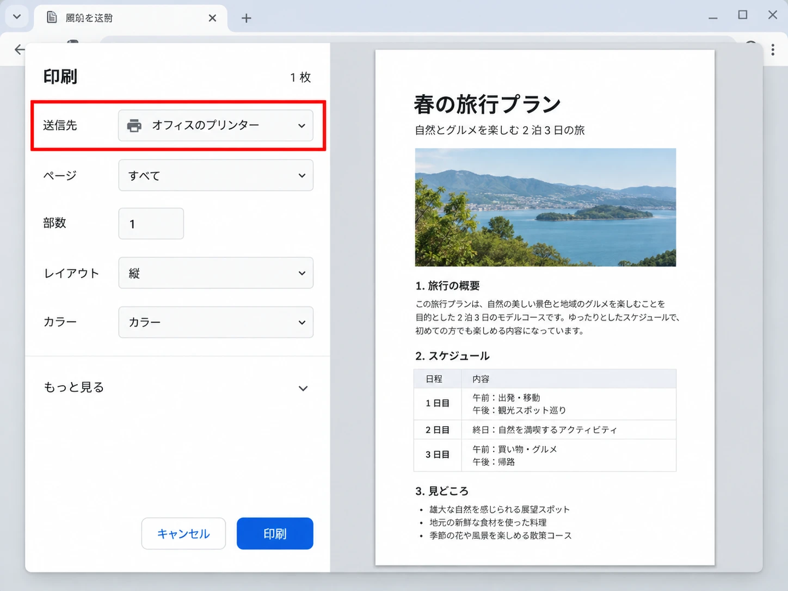Click the heading "1. 旅行の概要"

click(x=447, y=286)
